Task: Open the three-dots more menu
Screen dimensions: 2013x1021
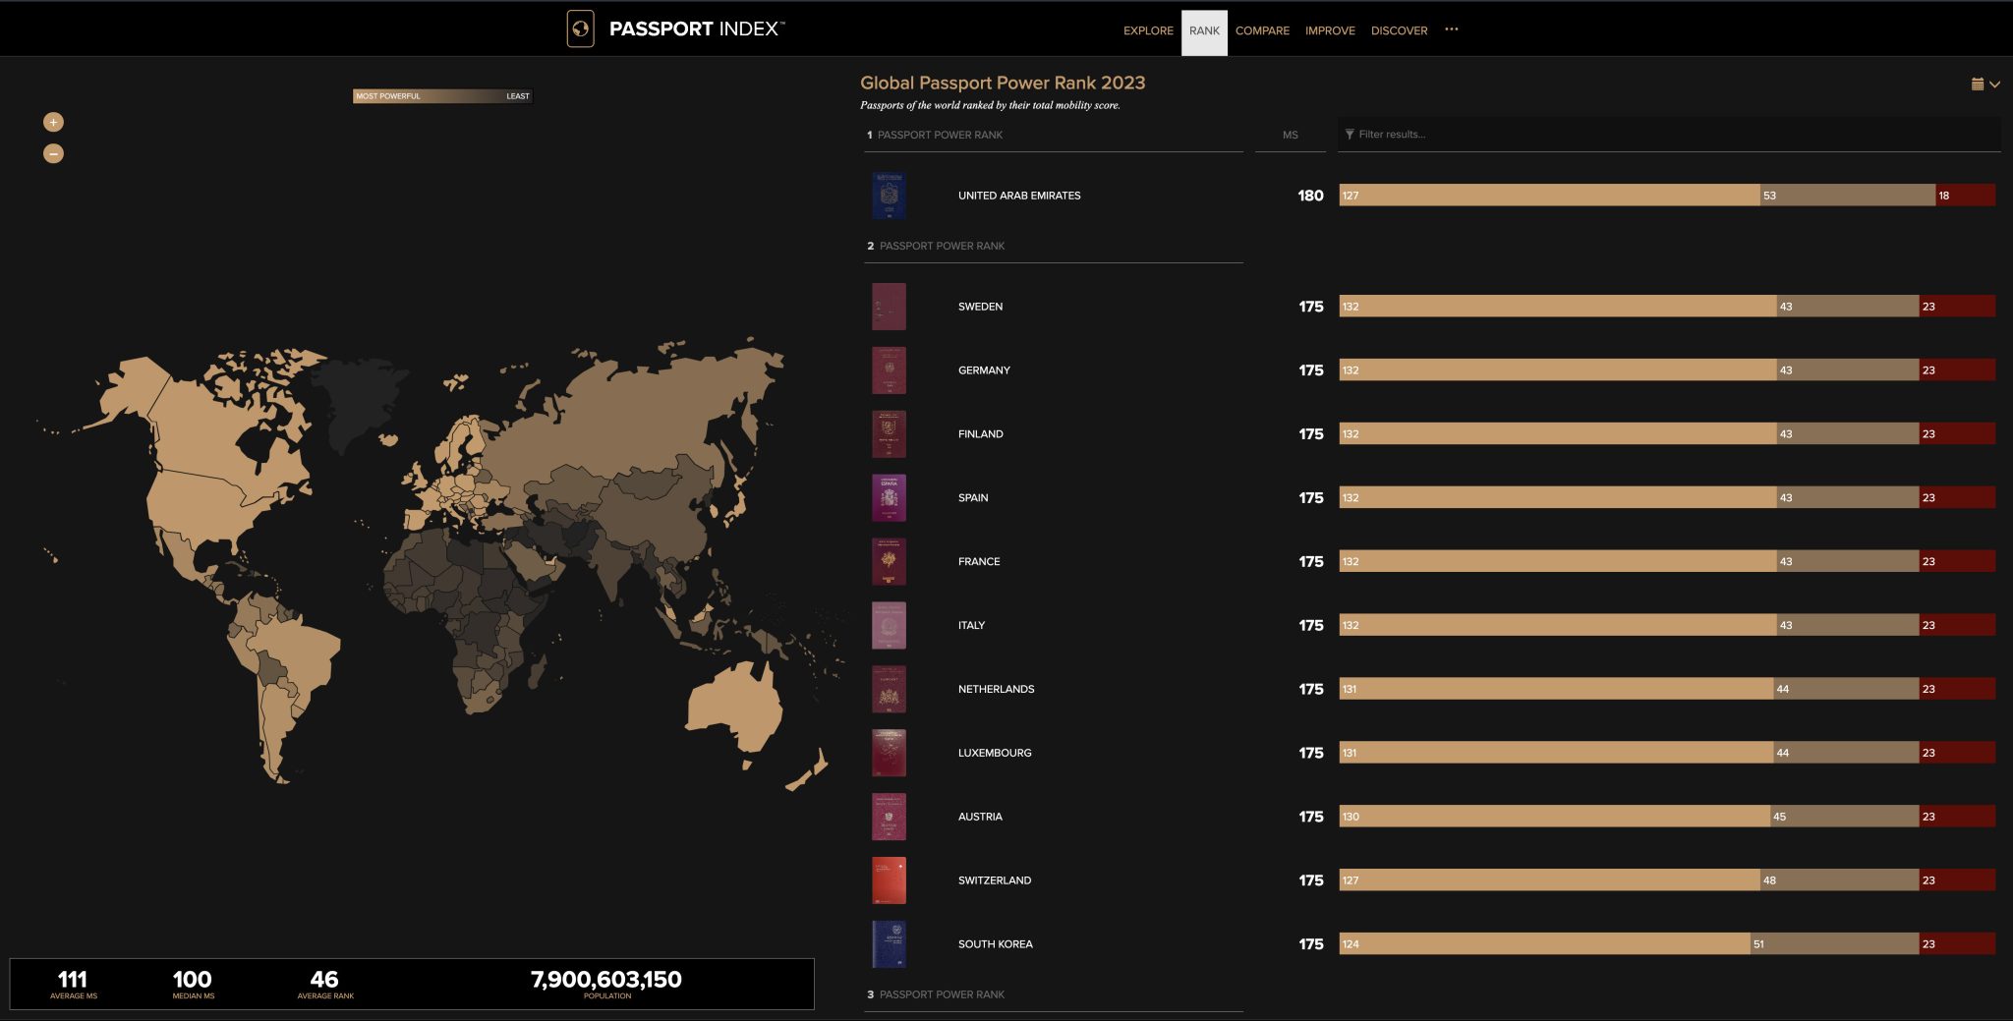Action: pos(1452,29)
